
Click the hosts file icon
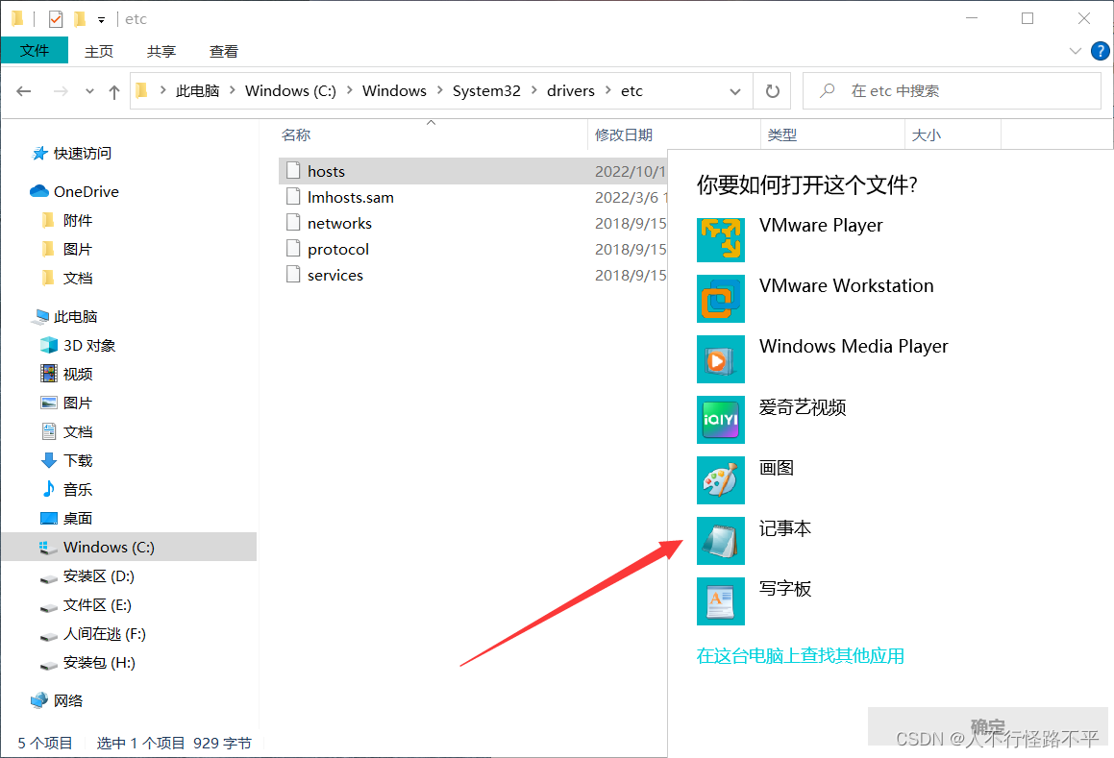point(293,170)
